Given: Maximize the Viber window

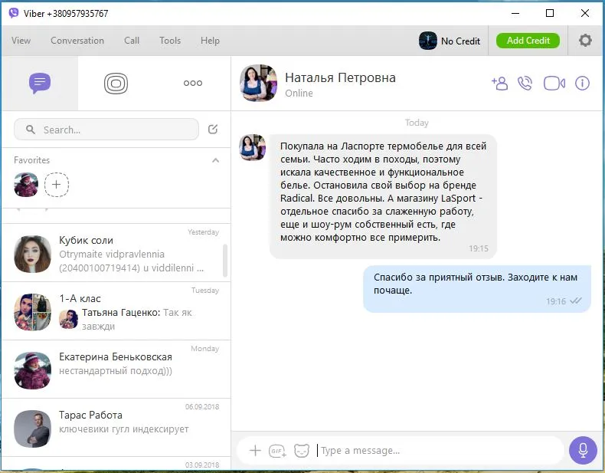Looking at the screenshot, I should pyautogui.click(x=550, y=13).
